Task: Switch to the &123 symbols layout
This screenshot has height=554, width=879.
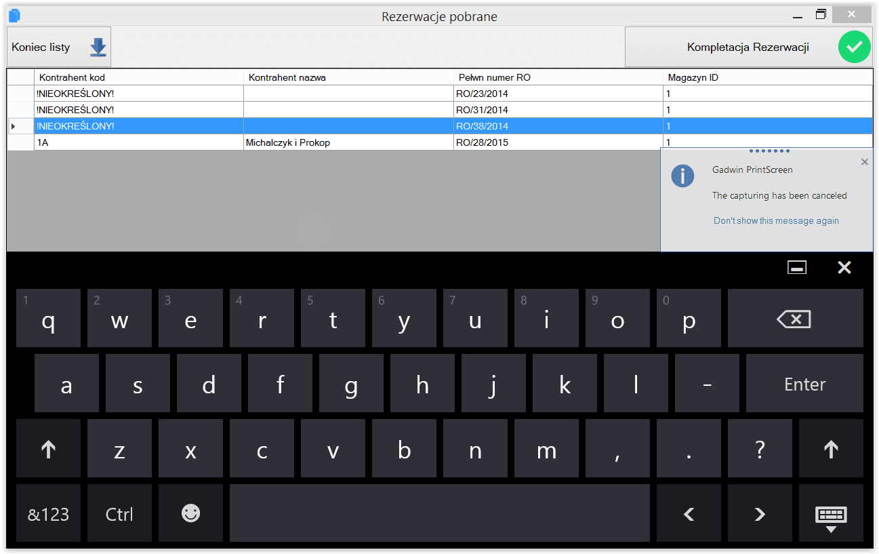Action: [x=48, y=513]
